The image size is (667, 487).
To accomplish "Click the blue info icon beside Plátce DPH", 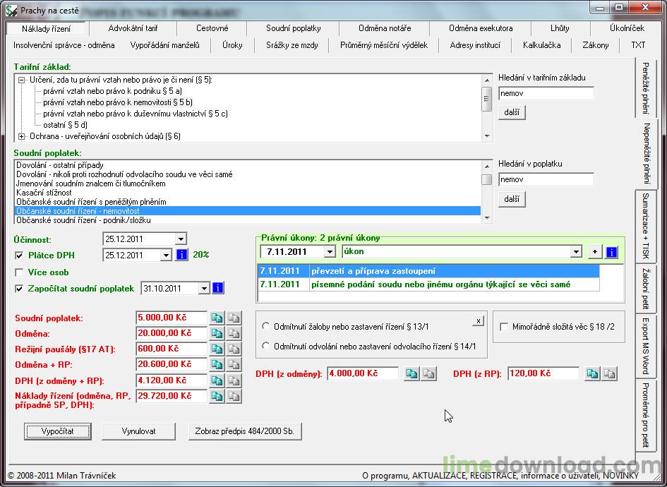I will [x=181, y=255].
